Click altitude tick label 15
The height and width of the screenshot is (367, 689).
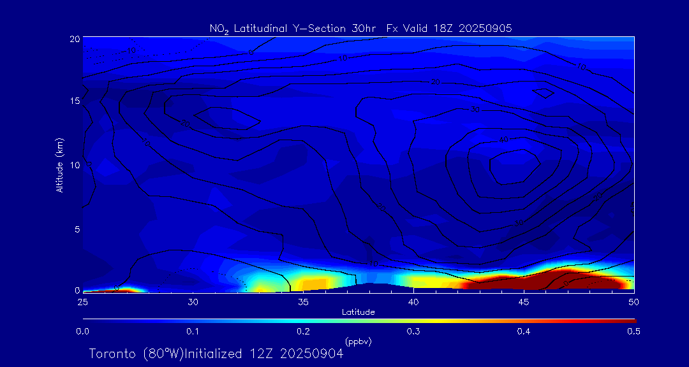73,101
